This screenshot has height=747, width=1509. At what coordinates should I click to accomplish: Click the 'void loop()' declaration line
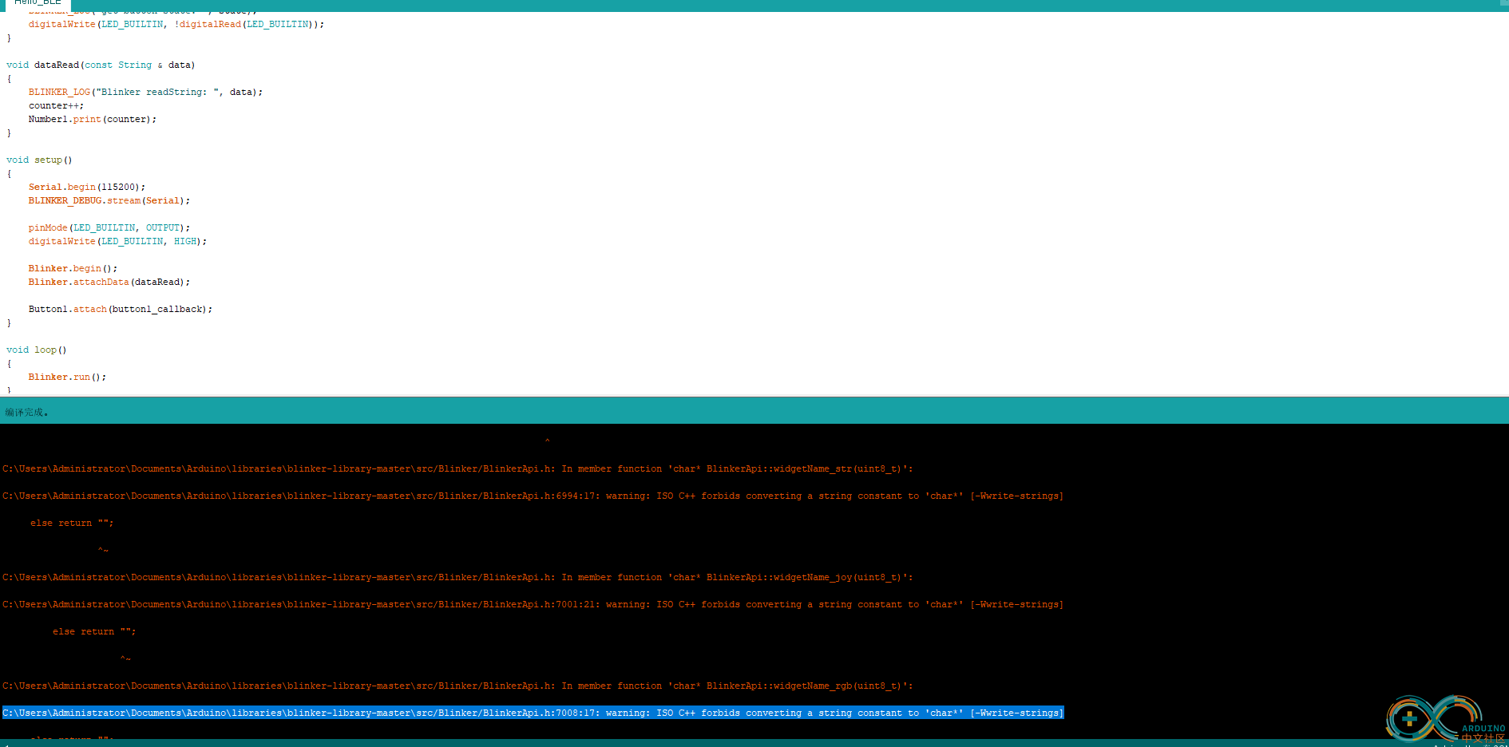click(37, 350)
